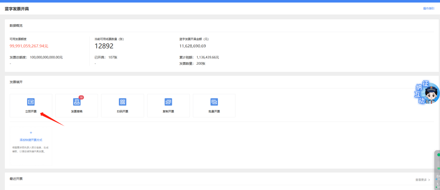This screenshot has height=190, width=440.
Task: Click 添加快捷开票方式 link text
Action: [x=31, y=140]
